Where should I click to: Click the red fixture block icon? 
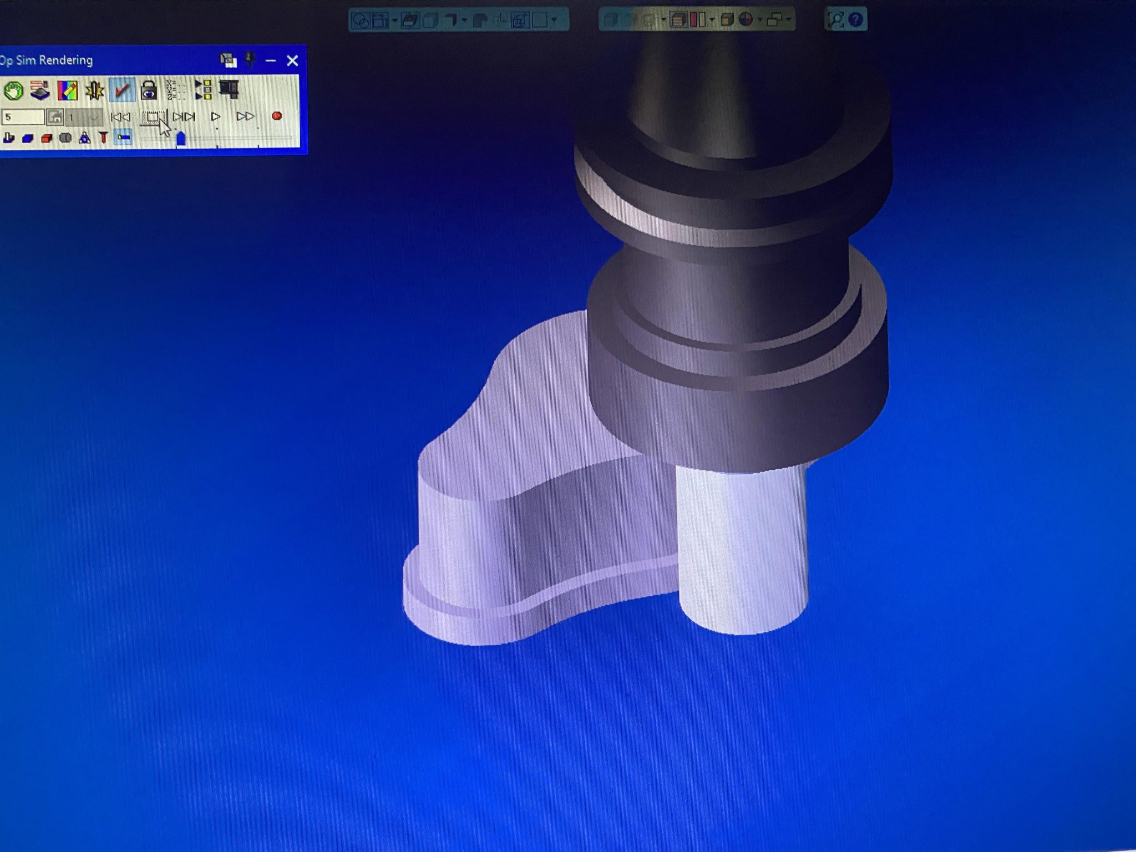pyautogui.click(x=47, y=138)
